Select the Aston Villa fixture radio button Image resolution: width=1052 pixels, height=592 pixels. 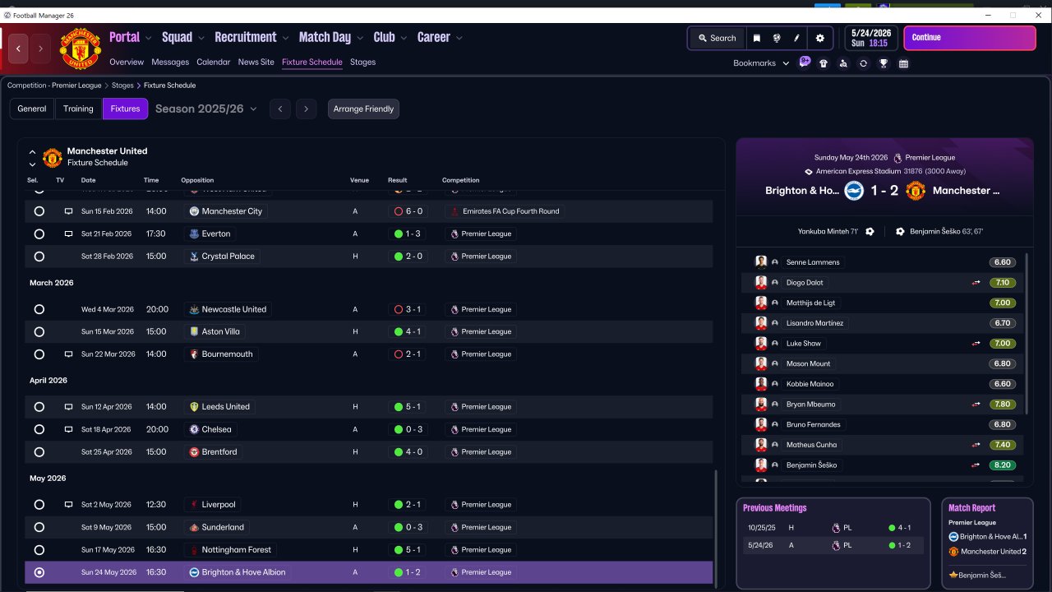[x=39, y=332]
